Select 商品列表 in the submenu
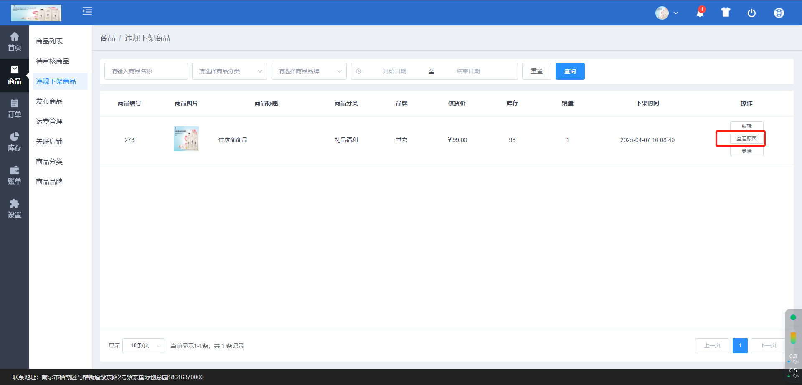The height and width of the screenshot is (385, 802). tap(49, 41)
